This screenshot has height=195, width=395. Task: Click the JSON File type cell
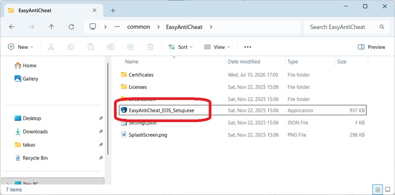(x=298, y=123)
